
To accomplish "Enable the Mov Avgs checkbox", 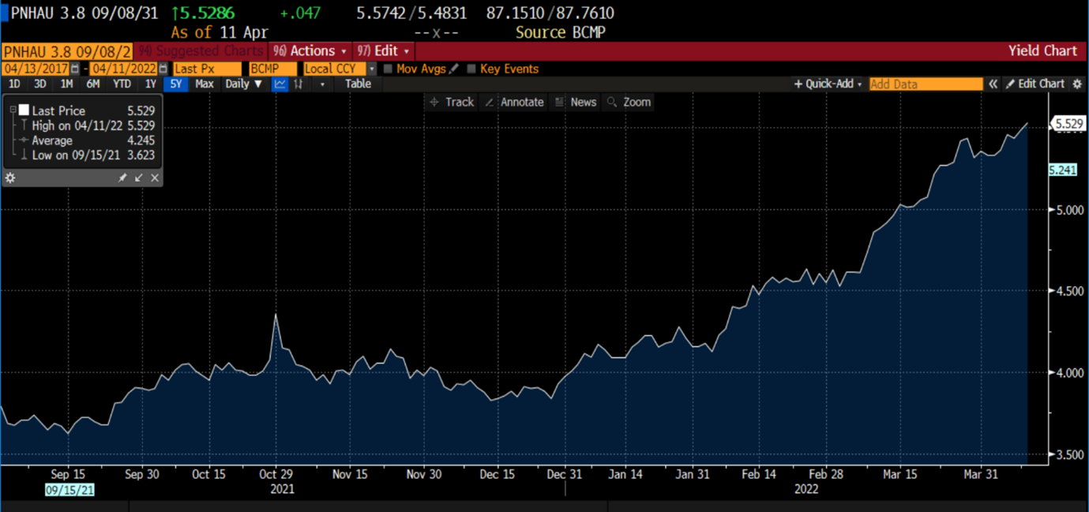I will (x=388, y=69).
